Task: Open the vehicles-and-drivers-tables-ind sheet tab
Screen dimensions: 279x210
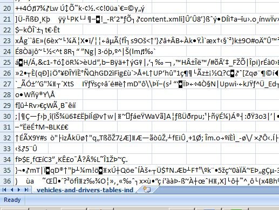Action: coord(85,190)
